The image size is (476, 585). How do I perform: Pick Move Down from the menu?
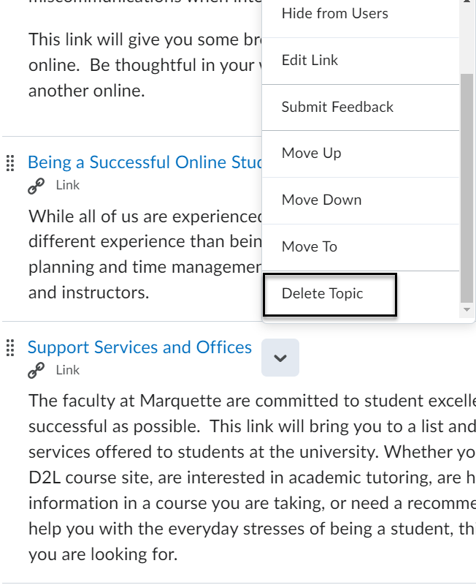point(321,200)
